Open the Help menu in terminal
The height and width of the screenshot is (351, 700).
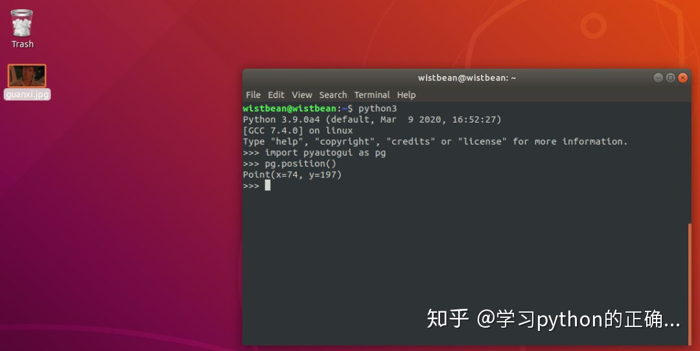point(406,95)
